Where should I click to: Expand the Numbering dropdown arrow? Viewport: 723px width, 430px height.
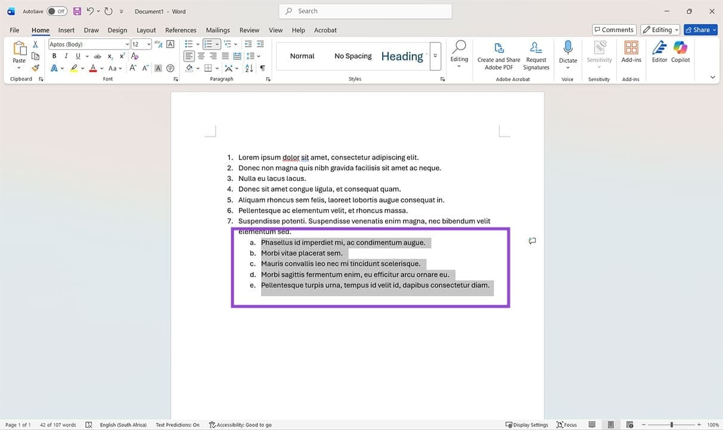[x=217, y=44]
